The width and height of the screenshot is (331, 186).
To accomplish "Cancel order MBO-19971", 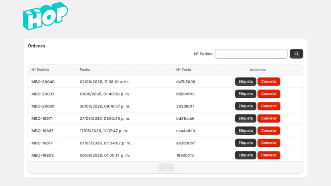I will (x=269, y=118).
